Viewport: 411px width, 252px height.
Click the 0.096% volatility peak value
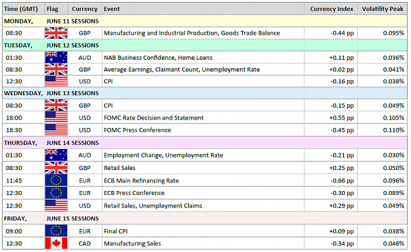click(393, 180)
